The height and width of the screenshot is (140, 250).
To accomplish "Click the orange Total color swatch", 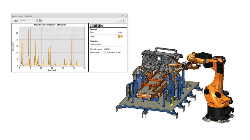I will click(x=119, y=37).
